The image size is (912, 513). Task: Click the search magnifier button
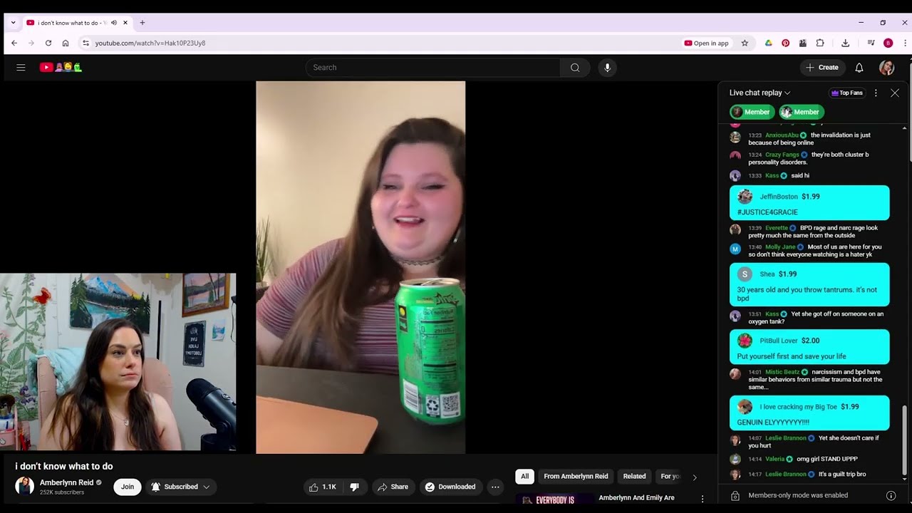click(575, 68)
